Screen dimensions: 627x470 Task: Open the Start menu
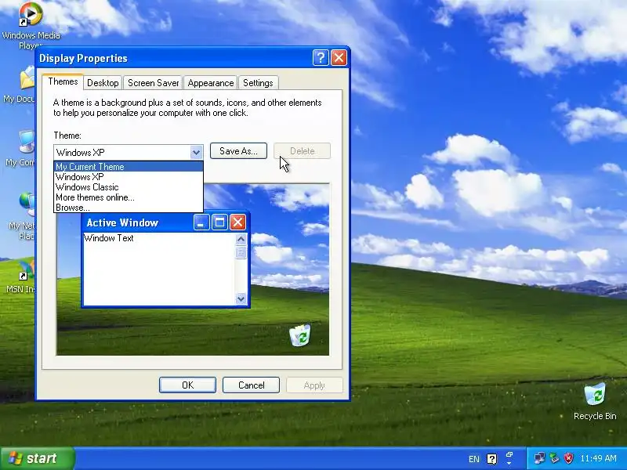(37, 458)
